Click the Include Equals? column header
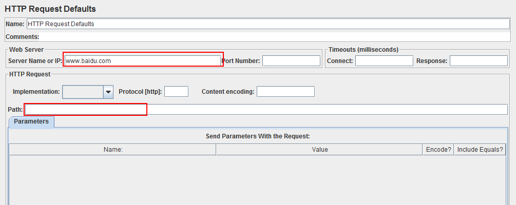 [x=480, y=150]
